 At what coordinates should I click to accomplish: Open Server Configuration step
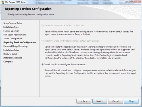click(13, 39)
